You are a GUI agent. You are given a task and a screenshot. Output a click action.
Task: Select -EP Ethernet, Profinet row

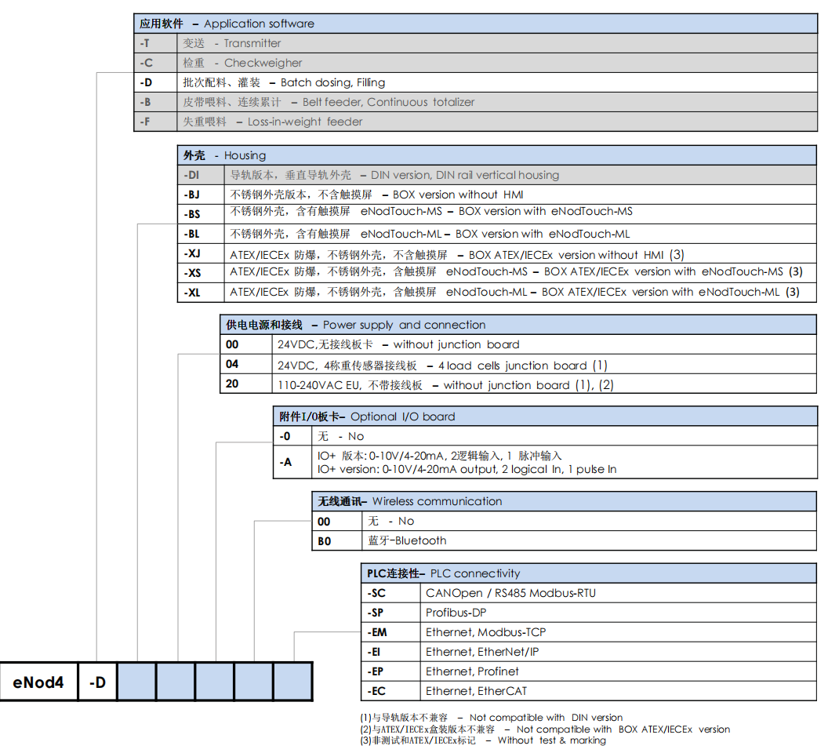click(x=589, y=671)
